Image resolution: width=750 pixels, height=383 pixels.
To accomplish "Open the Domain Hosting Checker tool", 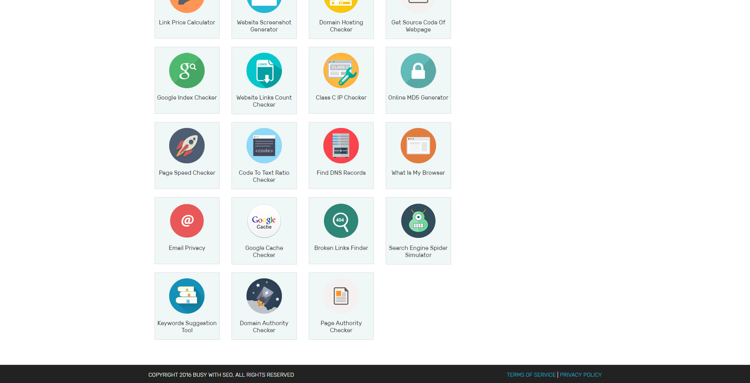I will point(341,16).
